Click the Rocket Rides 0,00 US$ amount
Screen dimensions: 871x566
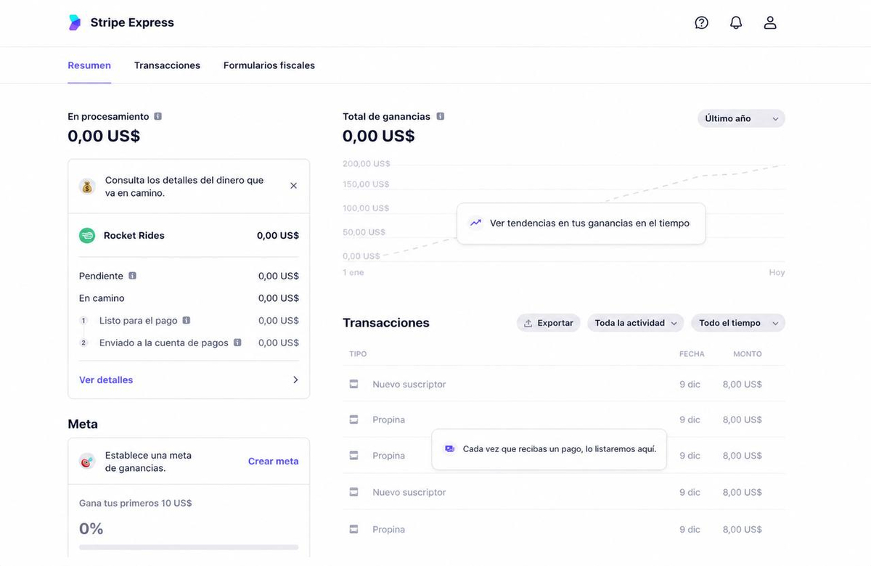tap(278, 235)
